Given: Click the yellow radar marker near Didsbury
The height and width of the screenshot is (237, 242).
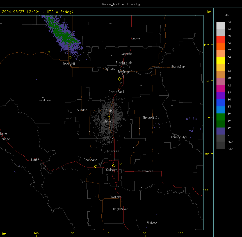Looking at the screenshot, I should 109,117.
